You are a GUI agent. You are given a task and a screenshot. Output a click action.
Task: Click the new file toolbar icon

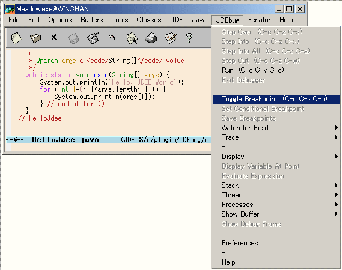(17, 38)
